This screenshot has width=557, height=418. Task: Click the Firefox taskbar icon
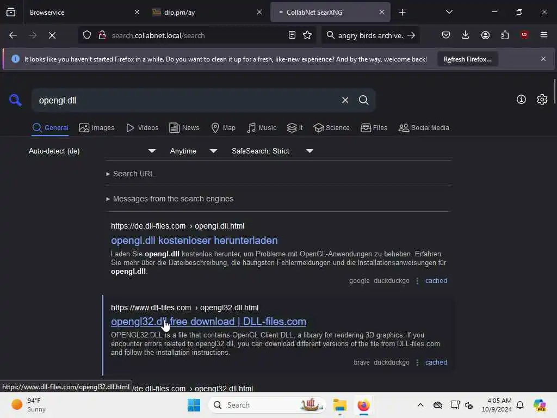[x=363, y=405]
